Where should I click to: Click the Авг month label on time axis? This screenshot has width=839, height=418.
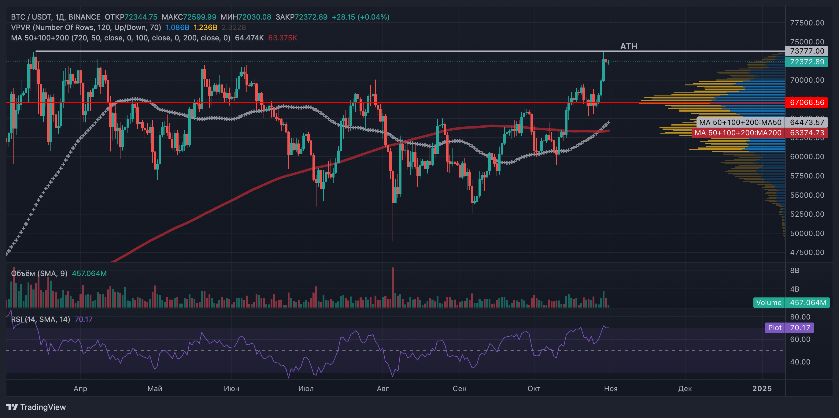tap(383, 388)
